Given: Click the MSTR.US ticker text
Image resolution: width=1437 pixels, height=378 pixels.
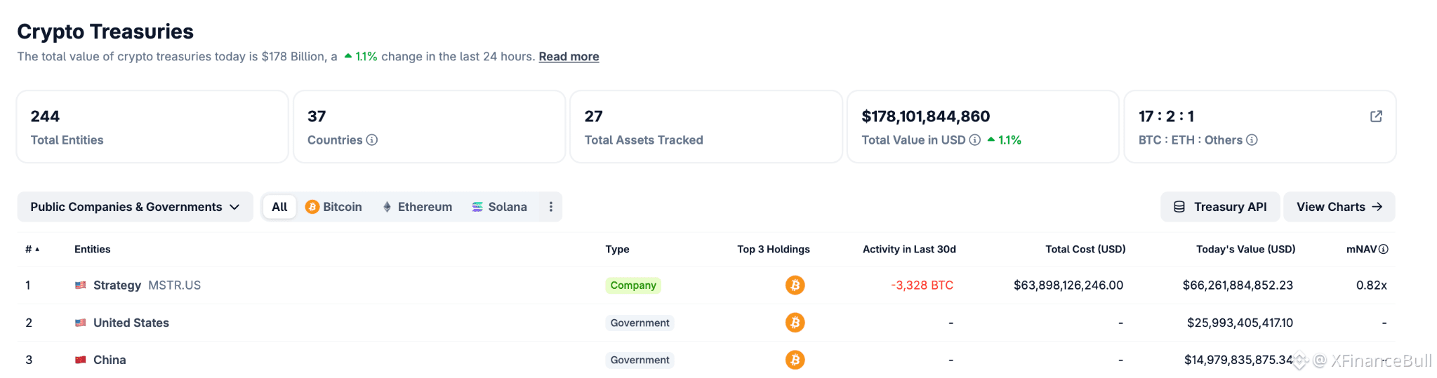Looking at the screenshot, I should (x=175, y=285).
